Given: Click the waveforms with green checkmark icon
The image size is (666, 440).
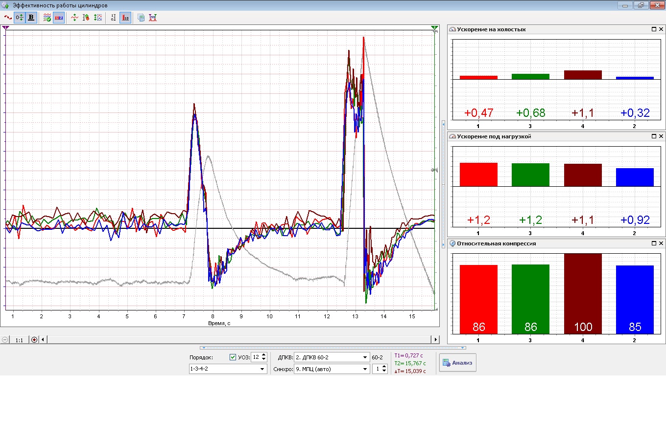Looking at the screenshot, I should (47, 18).
